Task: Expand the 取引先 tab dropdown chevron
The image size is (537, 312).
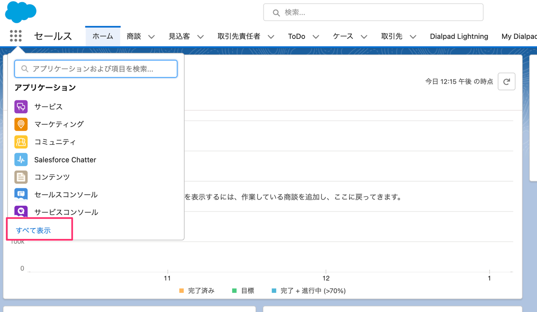Action: (x=413, y=37)
